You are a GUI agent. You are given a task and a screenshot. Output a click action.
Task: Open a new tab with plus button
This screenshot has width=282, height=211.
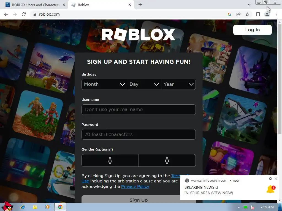coord(140,5)
